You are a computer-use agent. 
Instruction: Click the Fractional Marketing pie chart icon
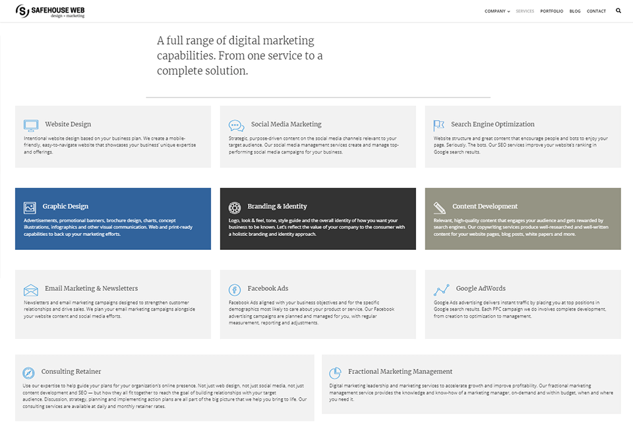[335, 373]
